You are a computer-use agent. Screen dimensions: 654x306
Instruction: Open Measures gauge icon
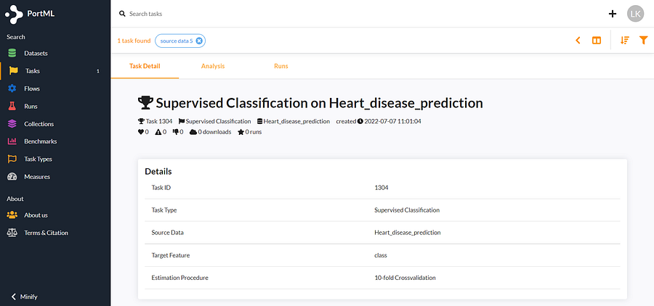(x=12, y=177)
